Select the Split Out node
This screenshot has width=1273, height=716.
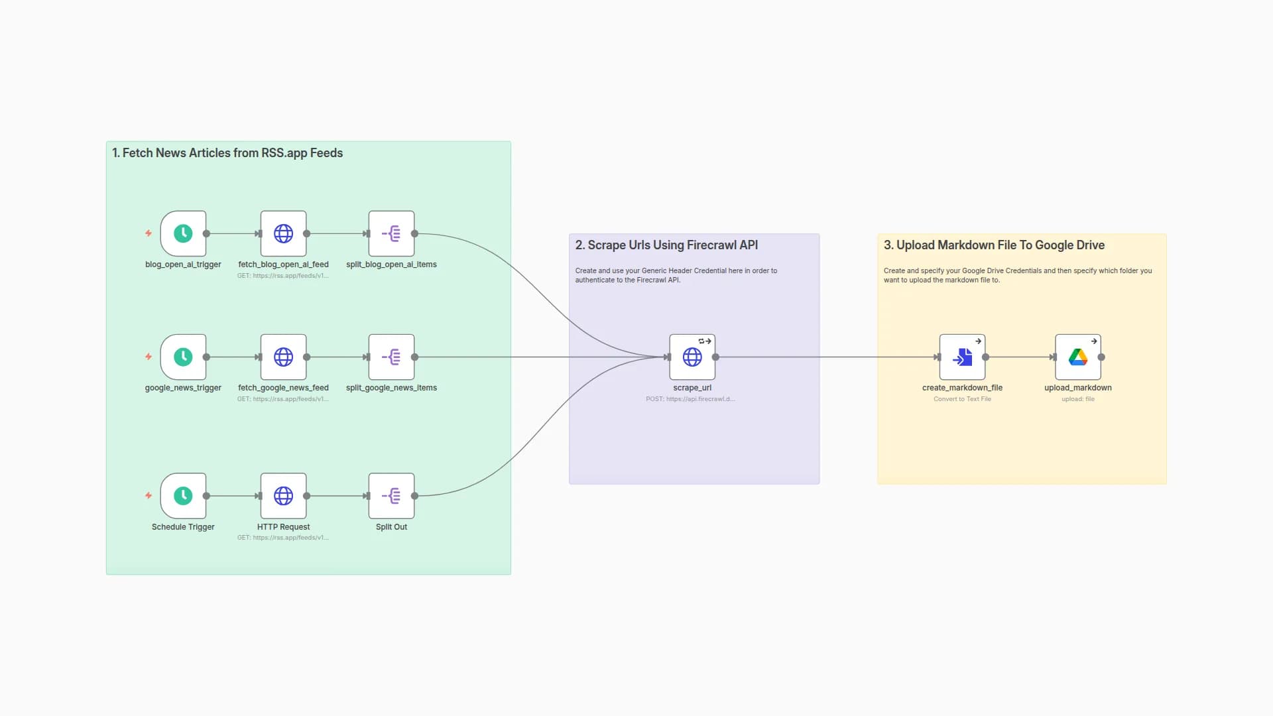pos(391,496)
